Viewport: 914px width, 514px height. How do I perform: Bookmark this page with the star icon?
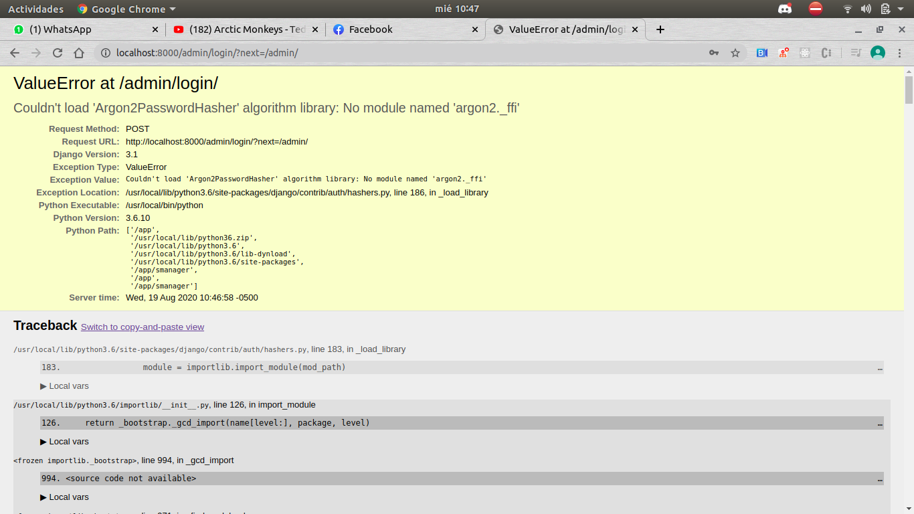point(735,53)
